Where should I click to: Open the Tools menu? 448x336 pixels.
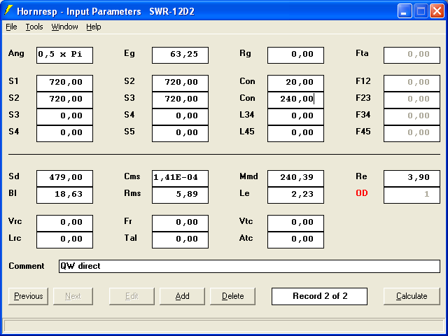click(x=34, y=27)
